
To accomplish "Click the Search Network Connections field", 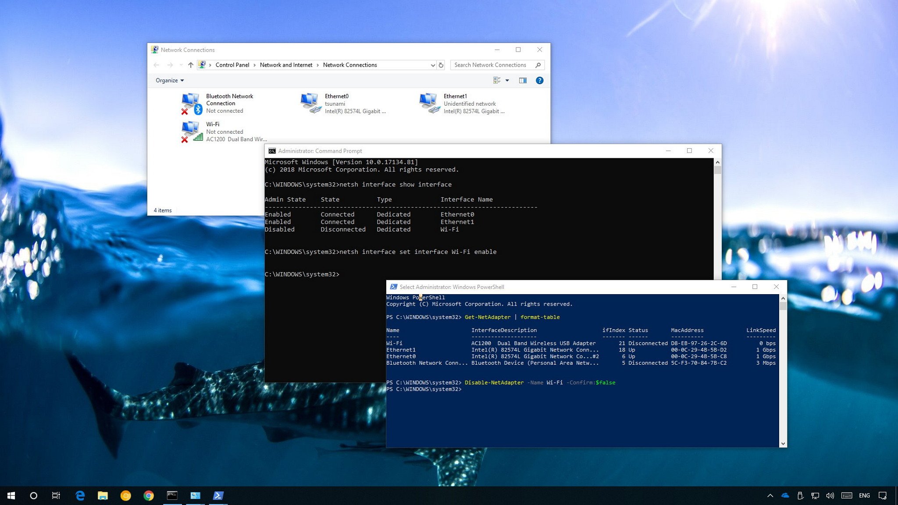I will pyautogui.click(x=497, y=65).
